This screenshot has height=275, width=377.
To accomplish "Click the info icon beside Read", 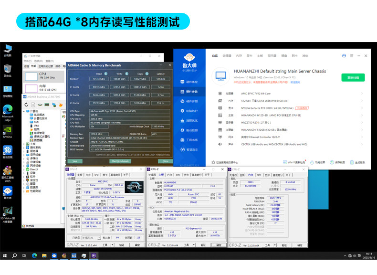I will [x=106, y=74].
